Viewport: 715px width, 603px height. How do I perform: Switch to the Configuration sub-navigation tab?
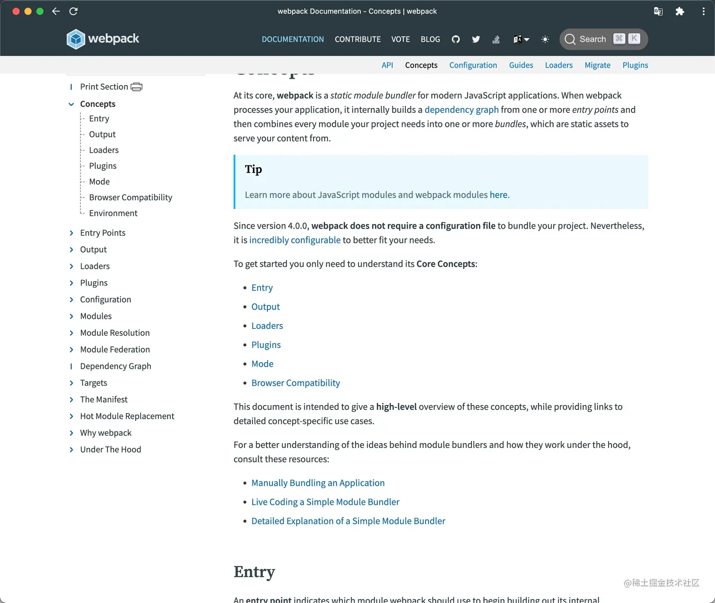coord(473,65)
